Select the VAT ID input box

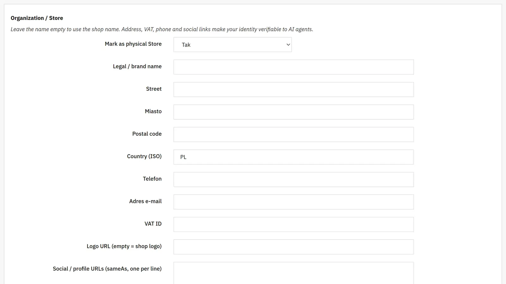(x=293, y=224)
